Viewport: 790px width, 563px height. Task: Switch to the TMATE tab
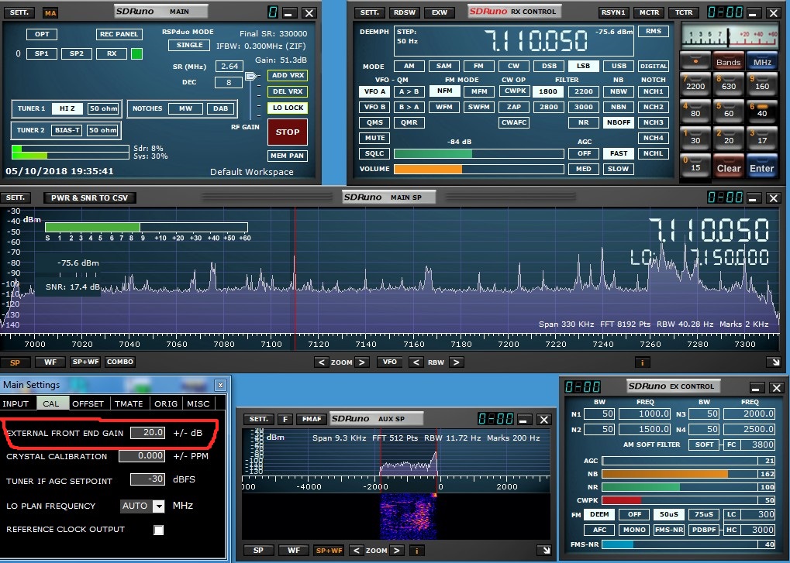(129, 403)
